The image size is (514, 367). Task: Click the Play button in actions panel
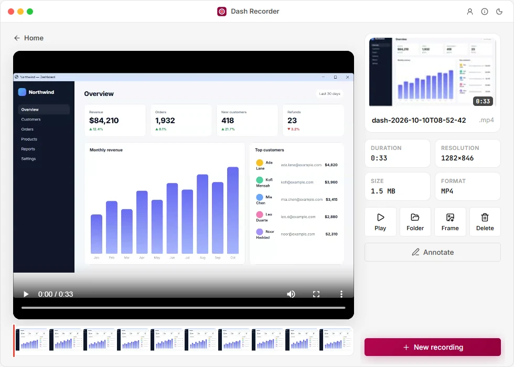(x=380, y=222)
